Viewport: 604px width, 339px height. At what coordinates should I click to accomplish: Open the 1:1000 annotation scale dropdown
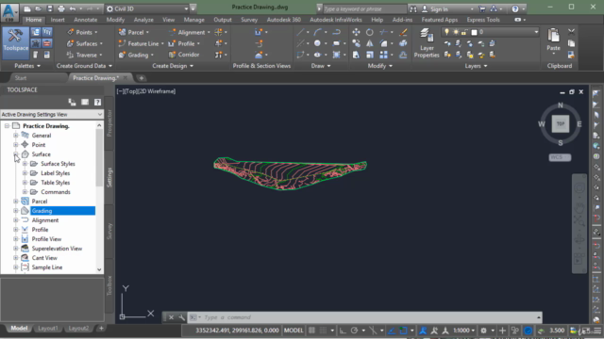tap(463, 331)
